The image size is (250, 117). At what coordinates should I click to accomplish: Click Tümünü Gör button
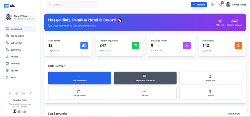point(234,114)
